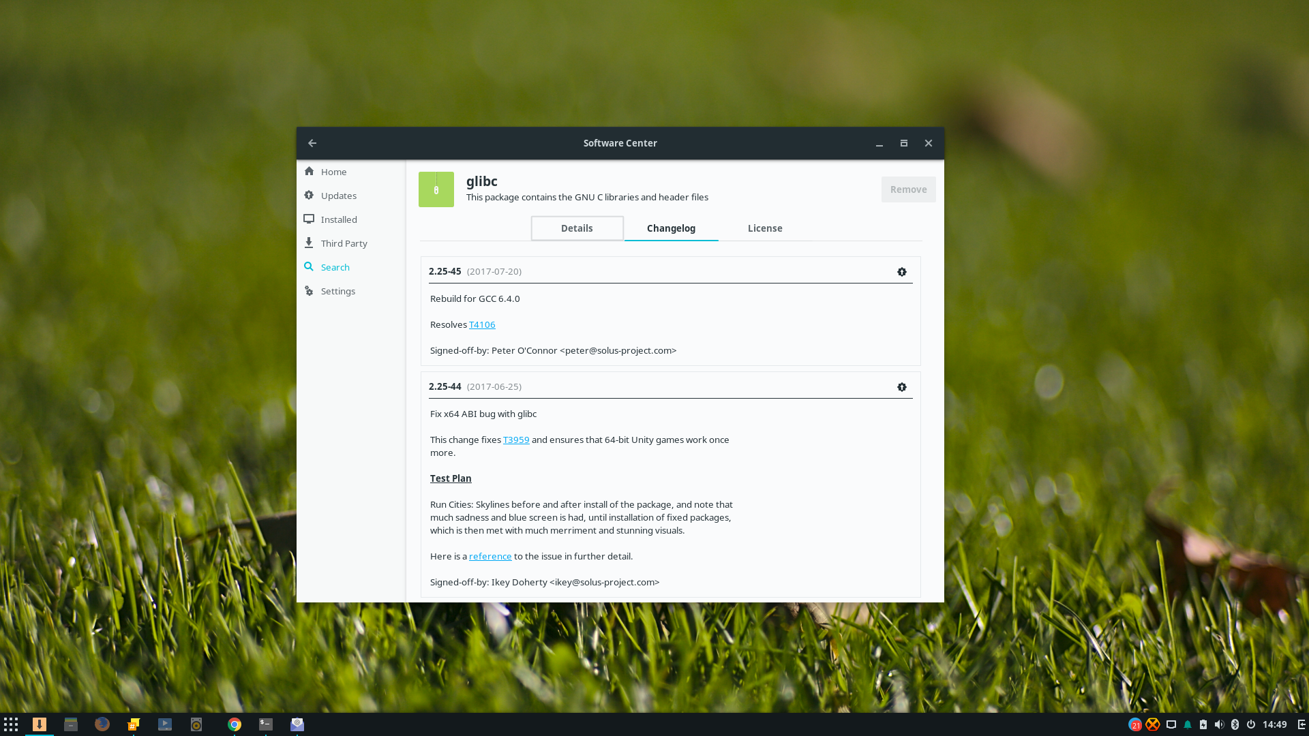Open the volume control tray icon
The height and width of the screenshot is (736, 1309).
[x=1219, y=724]
